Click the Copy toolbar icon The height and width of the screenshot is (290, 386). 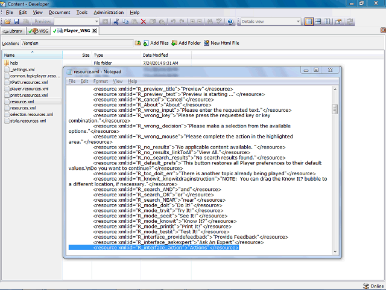[125, 22]
